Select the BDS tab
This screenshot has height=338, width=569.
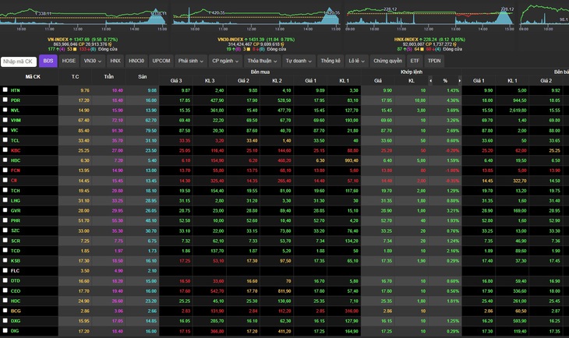point(48,61)
